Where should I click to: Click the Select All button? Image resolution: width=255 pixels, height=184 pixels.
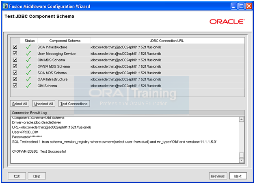(x=19, y=104)
